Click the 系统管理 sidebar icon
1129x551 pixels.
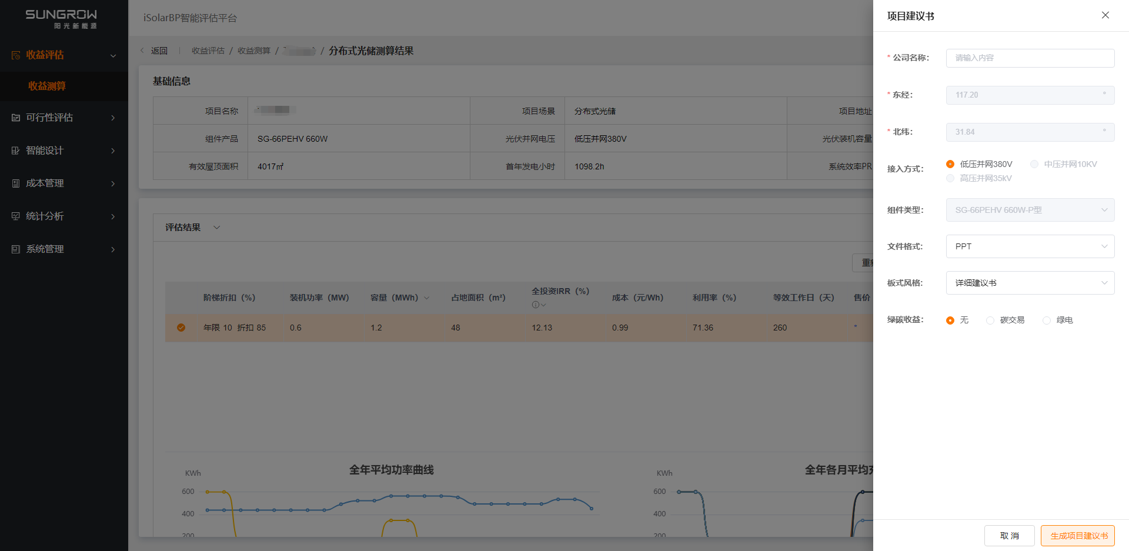16,249
